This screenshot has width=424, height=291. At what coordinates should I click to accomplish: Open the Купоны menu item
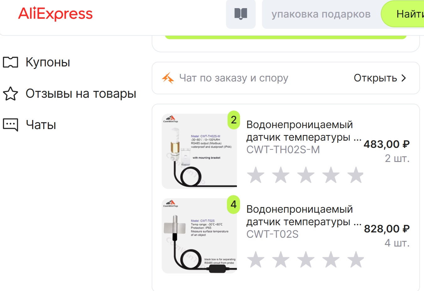point(37,62)
